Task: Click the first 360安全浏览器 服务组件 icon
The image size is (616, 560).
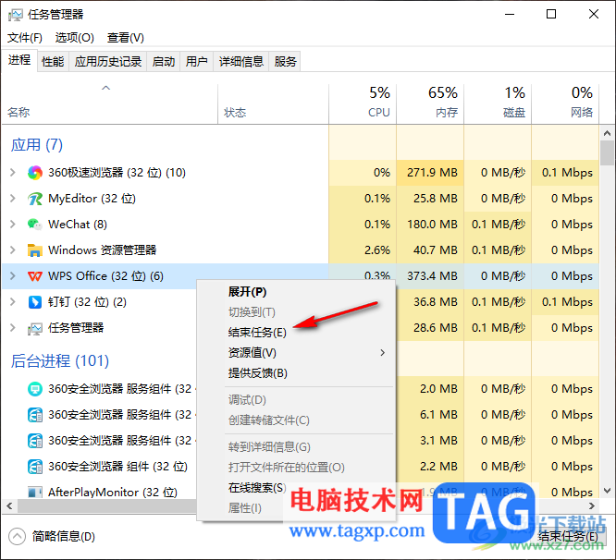Action: pos(35,389)
